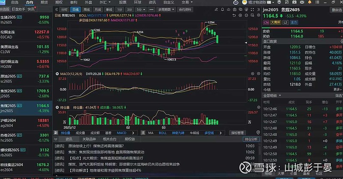
Task: Click the 合约资料 button
Action: (185, 9)
